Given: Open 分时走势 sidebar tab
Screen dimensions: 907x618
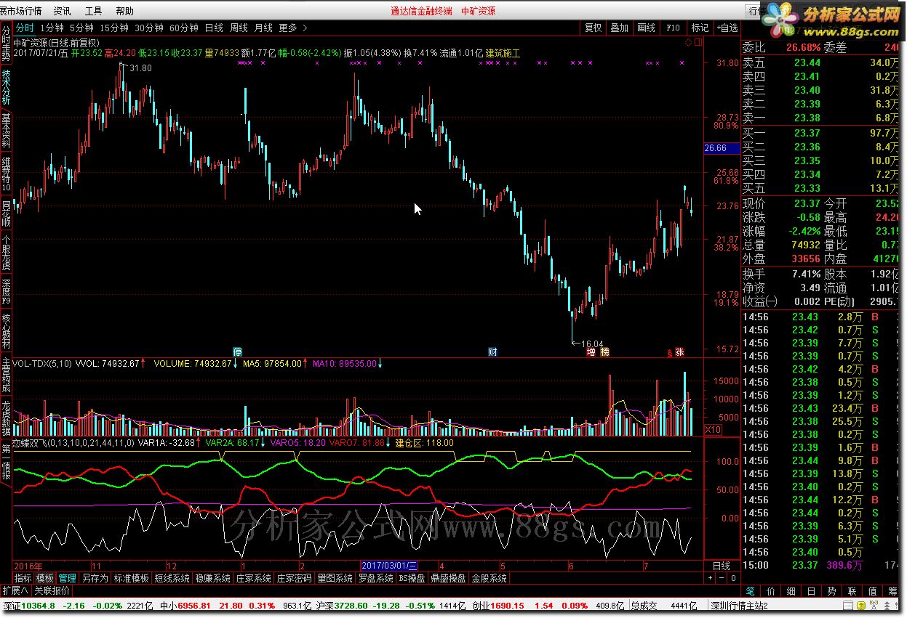Looking at the screenshot, I should [x=6, y=44].
